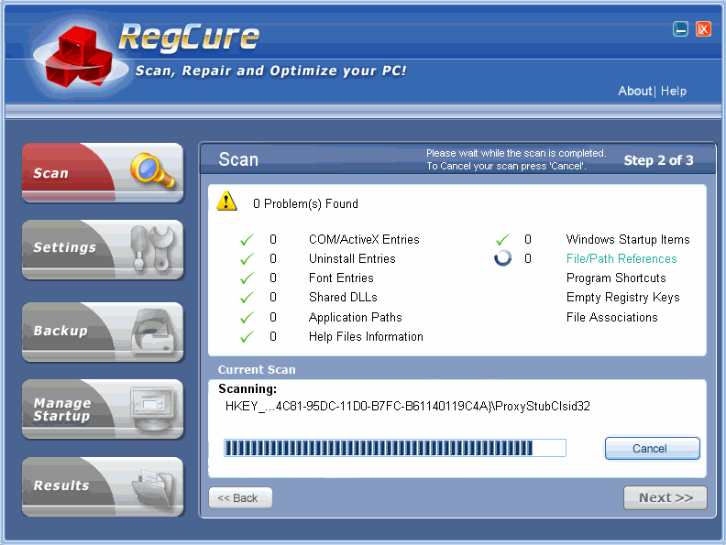726x545 pixels.
Task: Select the Uninstall Entries label
Action: coord(352,259)
